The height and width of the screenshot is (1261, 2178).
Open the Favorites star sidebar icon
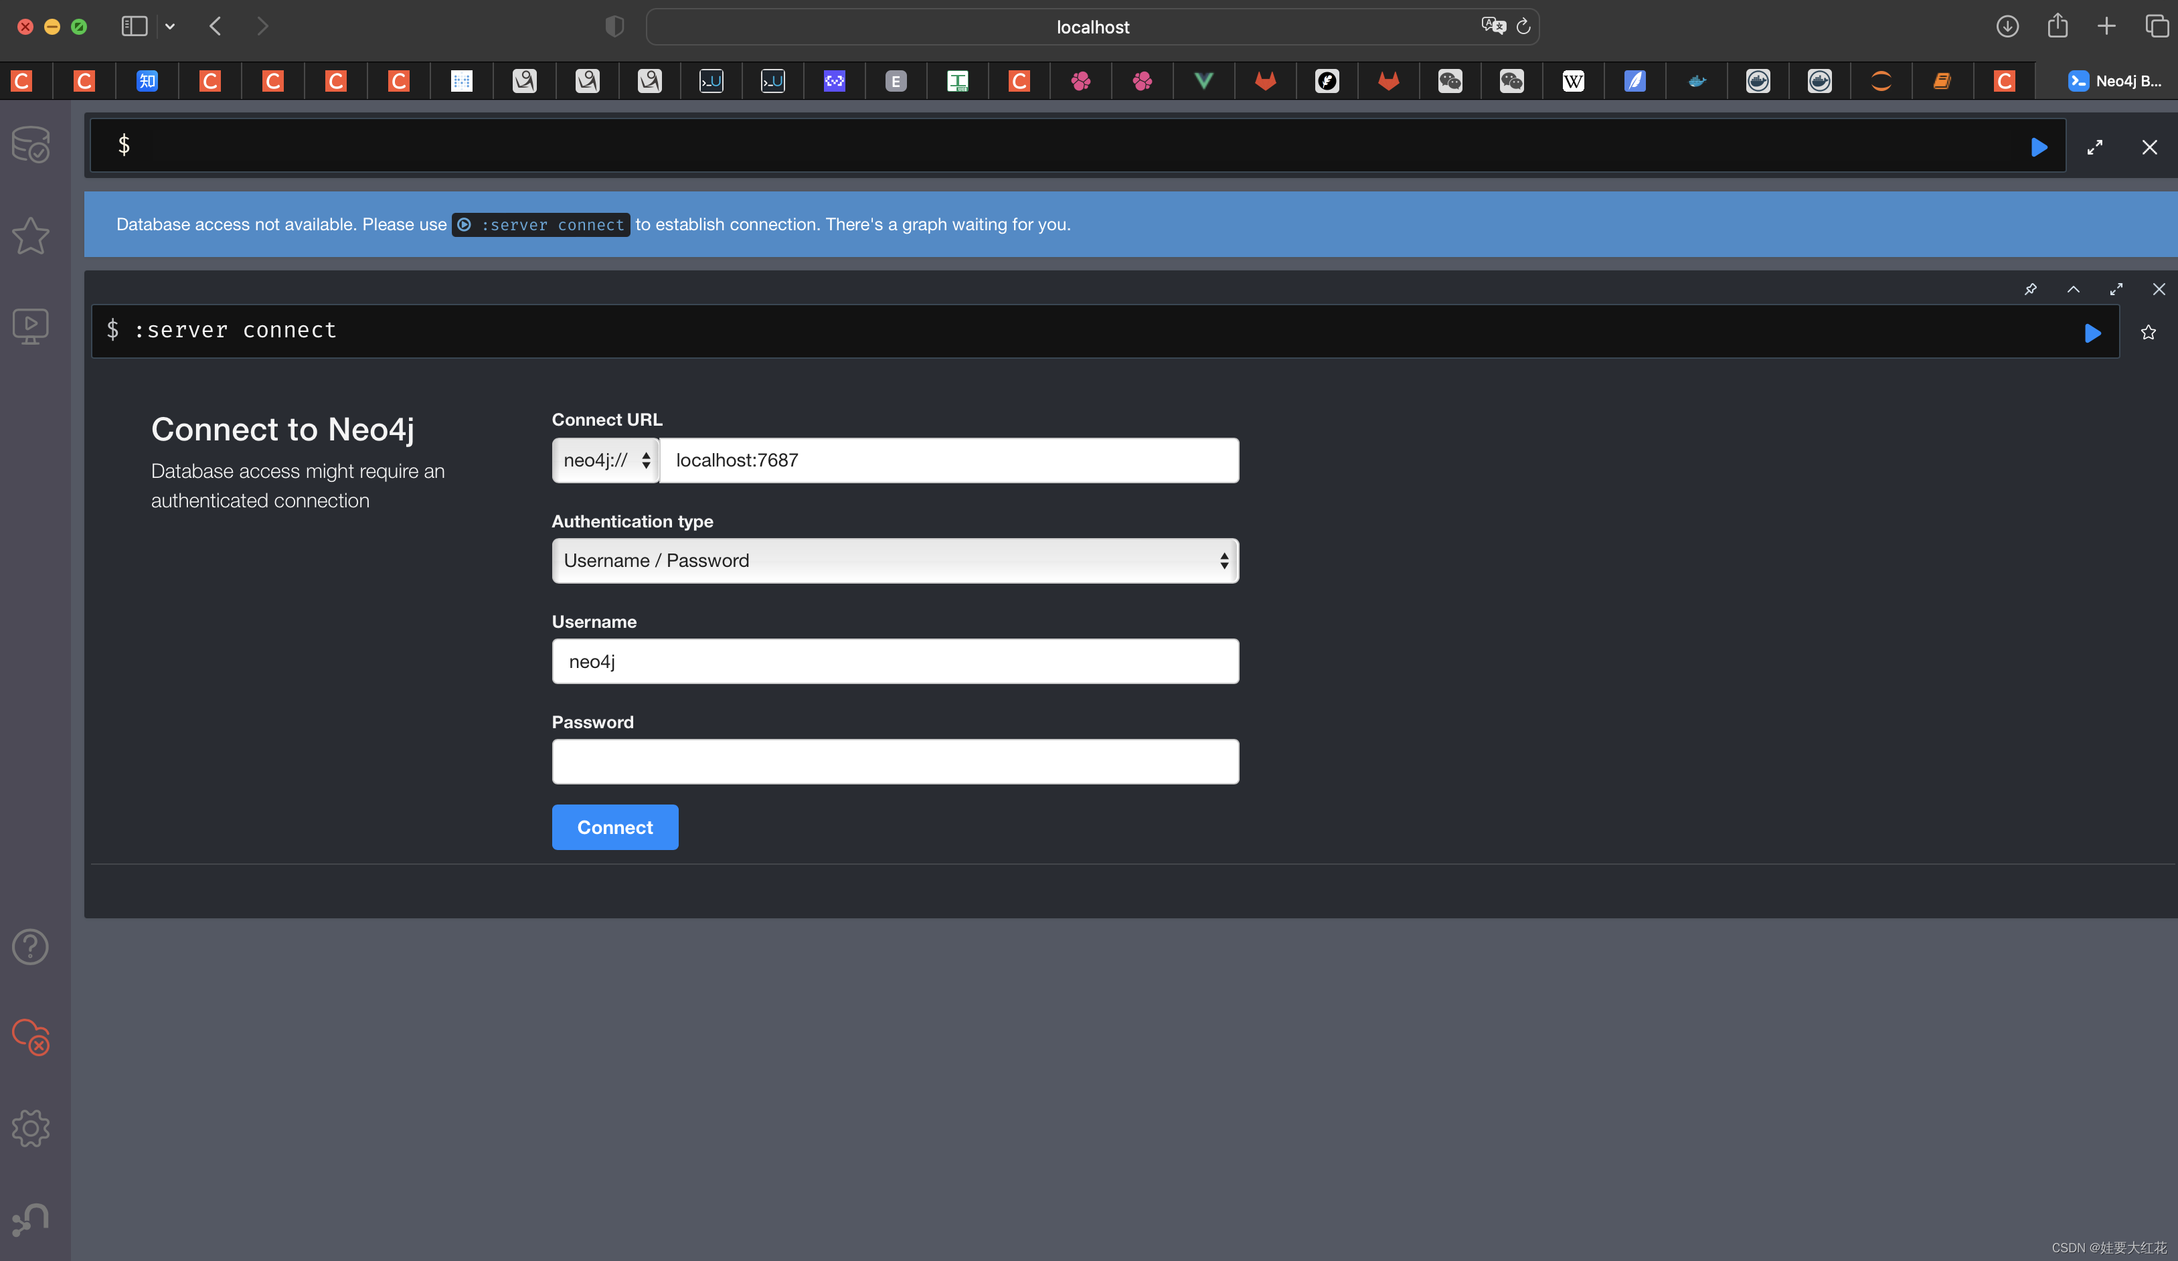(31, 235)
